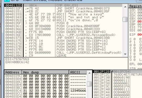
Task: Select CALL JMP.&USER32.MessageBoxA instruction
Action: click(x=86, y=35)
